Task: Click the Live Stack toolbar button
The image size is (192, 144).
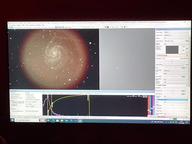Action: pyautogui.click(x=58, y=27)
